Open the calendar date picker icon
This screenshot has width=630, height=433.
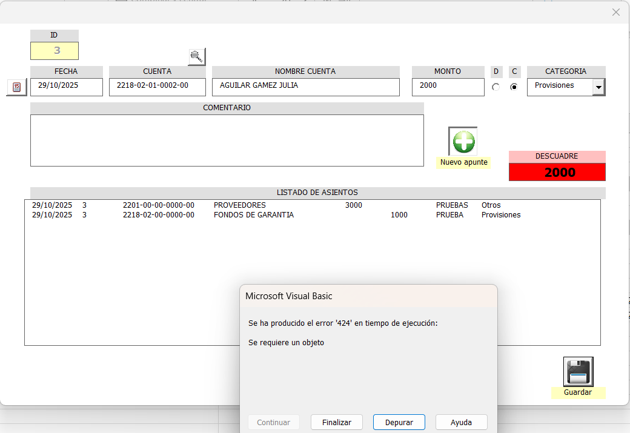[16, 87]
